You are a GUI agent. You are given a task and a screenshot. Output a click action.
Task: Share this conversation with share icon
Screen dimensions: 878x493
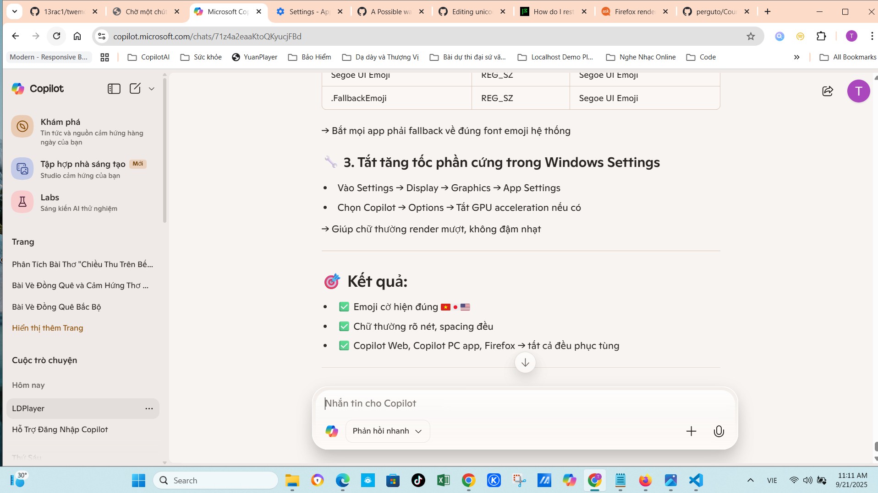coord(828,91)
